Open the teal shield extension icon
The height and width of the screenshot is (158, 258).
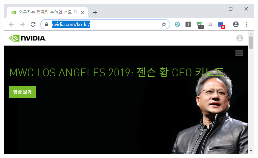point(177,24)
